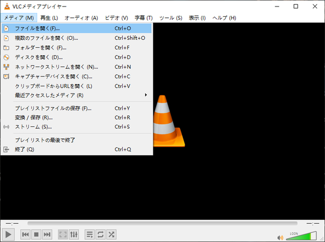This screenshot has height=242, width=325.
Task: Choose 終了 (Q) to quit
Action: point(77,150)
